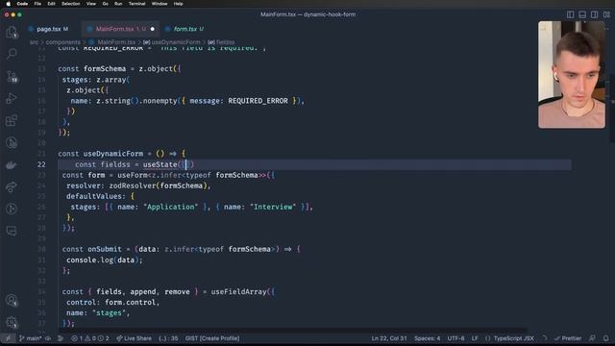Image resolution: width=615 pixels, height=346 pixels.
Task: Open the Selection menu
Action: tap(70, 4)
